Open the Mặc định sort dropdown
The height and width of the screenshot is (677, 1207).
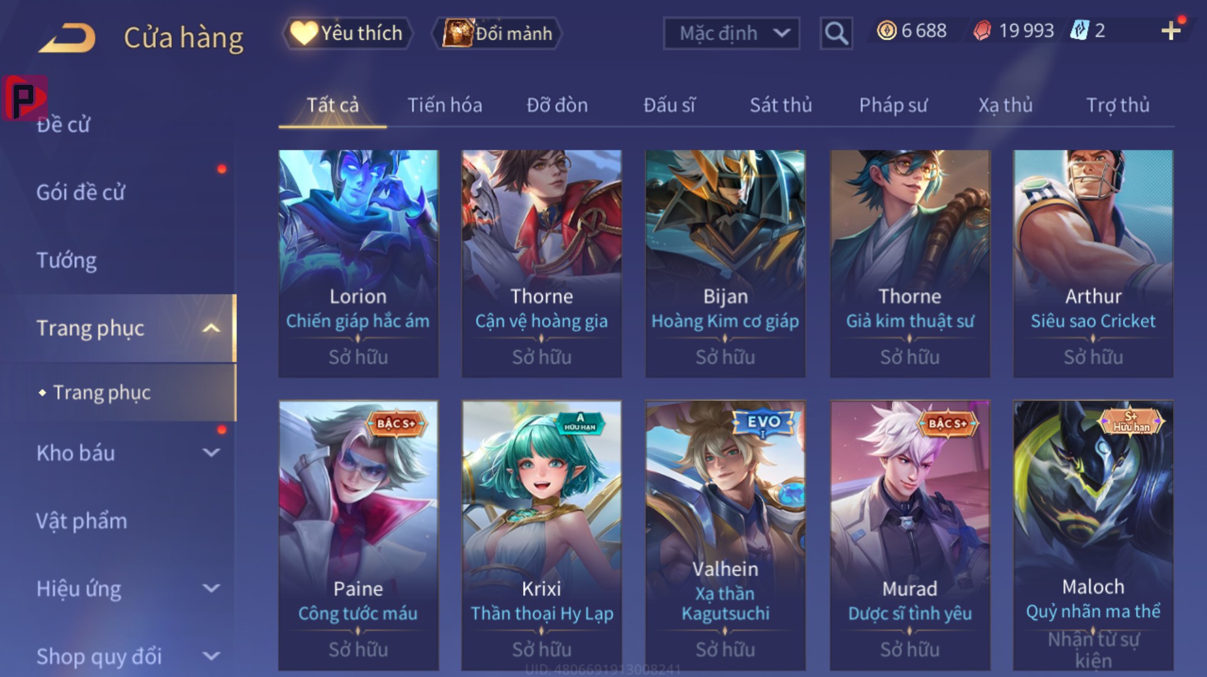pyautogui.click(x=732, y=33)
